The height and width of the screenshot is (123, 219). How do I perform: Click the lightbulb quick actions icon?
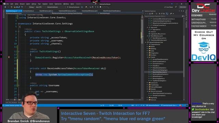(9, 57)
